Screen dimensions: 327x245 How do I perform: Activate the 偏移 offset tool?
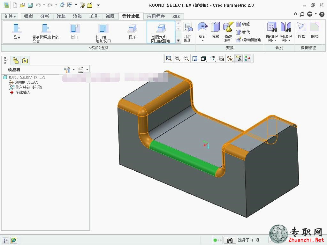(215, 30)
